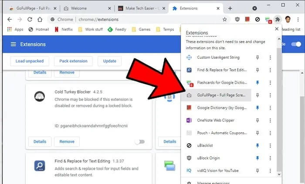This screenshot has height=184, width=305.
Task: Pin OneNote Web Clipper extension
Action: 258,120
